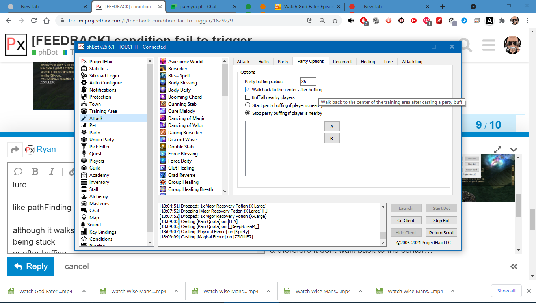Uncheck Walk back to the center checkbox
Screen dimensions: 536x303
(x=248, y=90)
